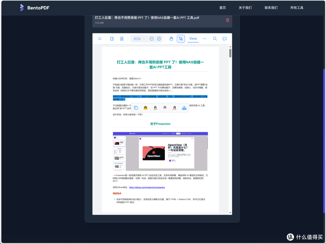Click the PDF file name text

point(147,18)
